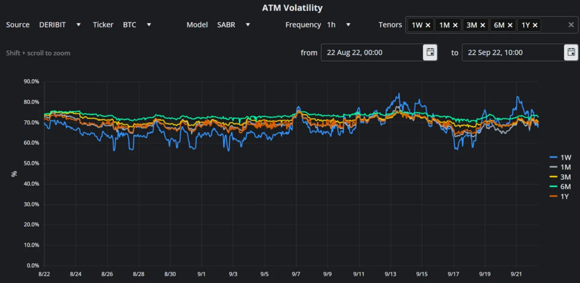Open the Ticker BTC dropdown
580x283 pixels.
pyautogui.click(x=137, y=25)
